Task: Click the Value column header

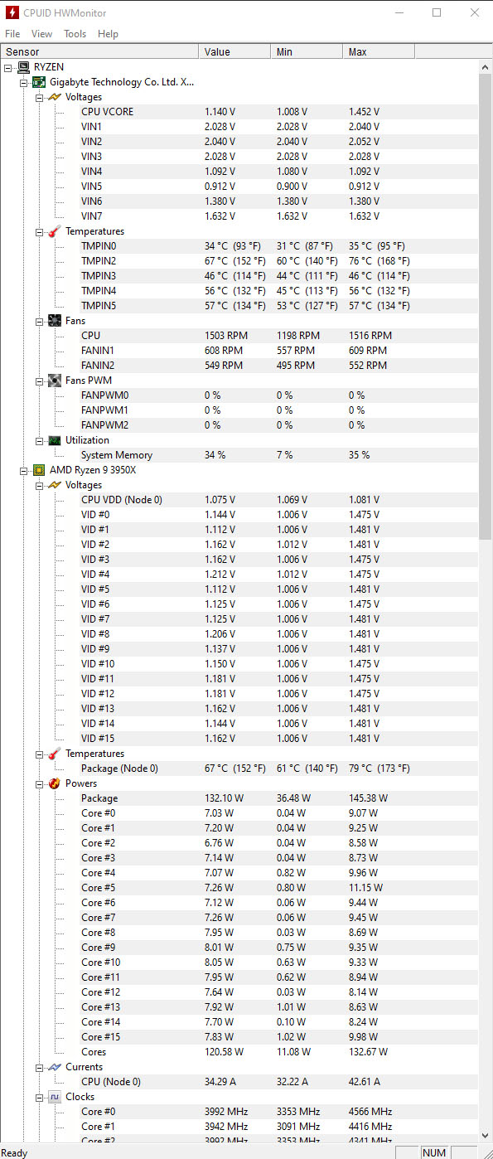Action: (x=235, y=52)
